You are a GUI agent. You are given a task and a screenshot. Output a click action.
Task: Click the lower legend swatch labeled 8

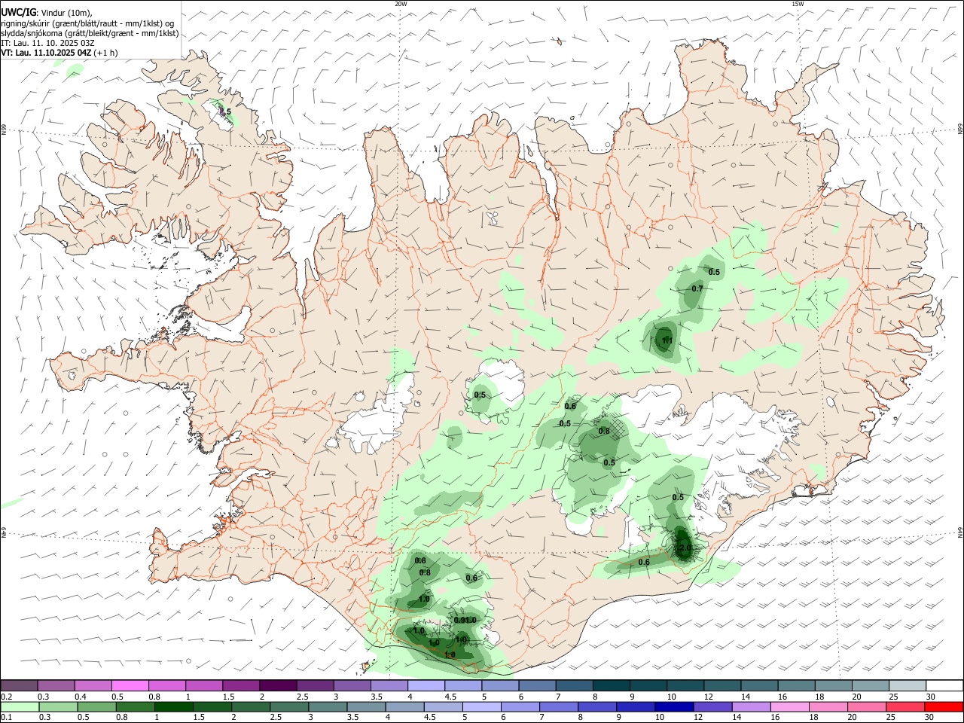(597, 706)
